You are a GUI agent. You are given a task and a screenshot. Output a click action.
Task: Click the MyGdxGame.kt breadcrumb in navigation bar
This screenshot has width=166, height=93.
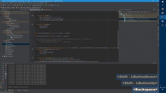pos(37,7)
